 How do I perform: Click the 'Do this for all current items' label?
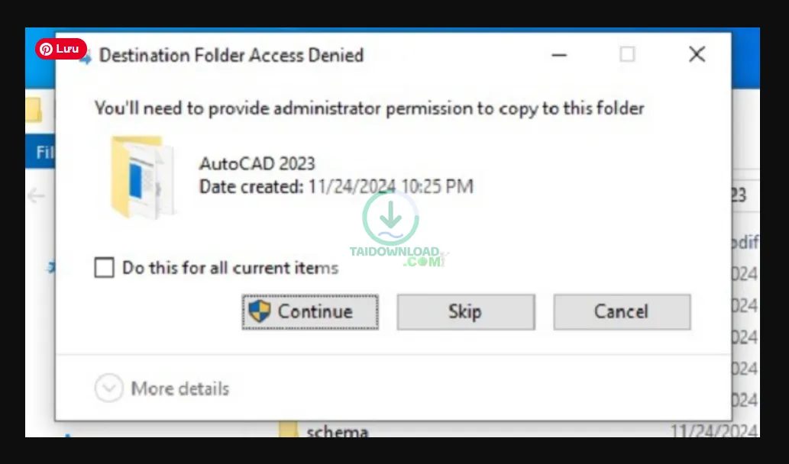(x=230, y=268)
